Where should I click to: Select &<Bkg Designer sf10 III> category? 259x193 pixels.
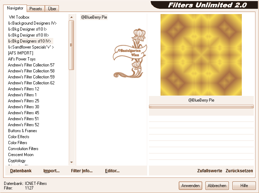click(28, 35)
